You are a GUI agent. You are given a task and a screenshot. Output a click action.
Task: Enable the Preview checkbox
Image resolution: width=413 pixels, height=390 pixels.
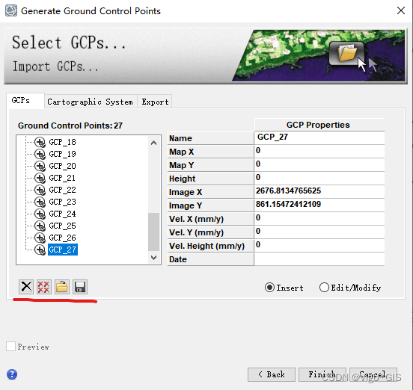point(10,347)
